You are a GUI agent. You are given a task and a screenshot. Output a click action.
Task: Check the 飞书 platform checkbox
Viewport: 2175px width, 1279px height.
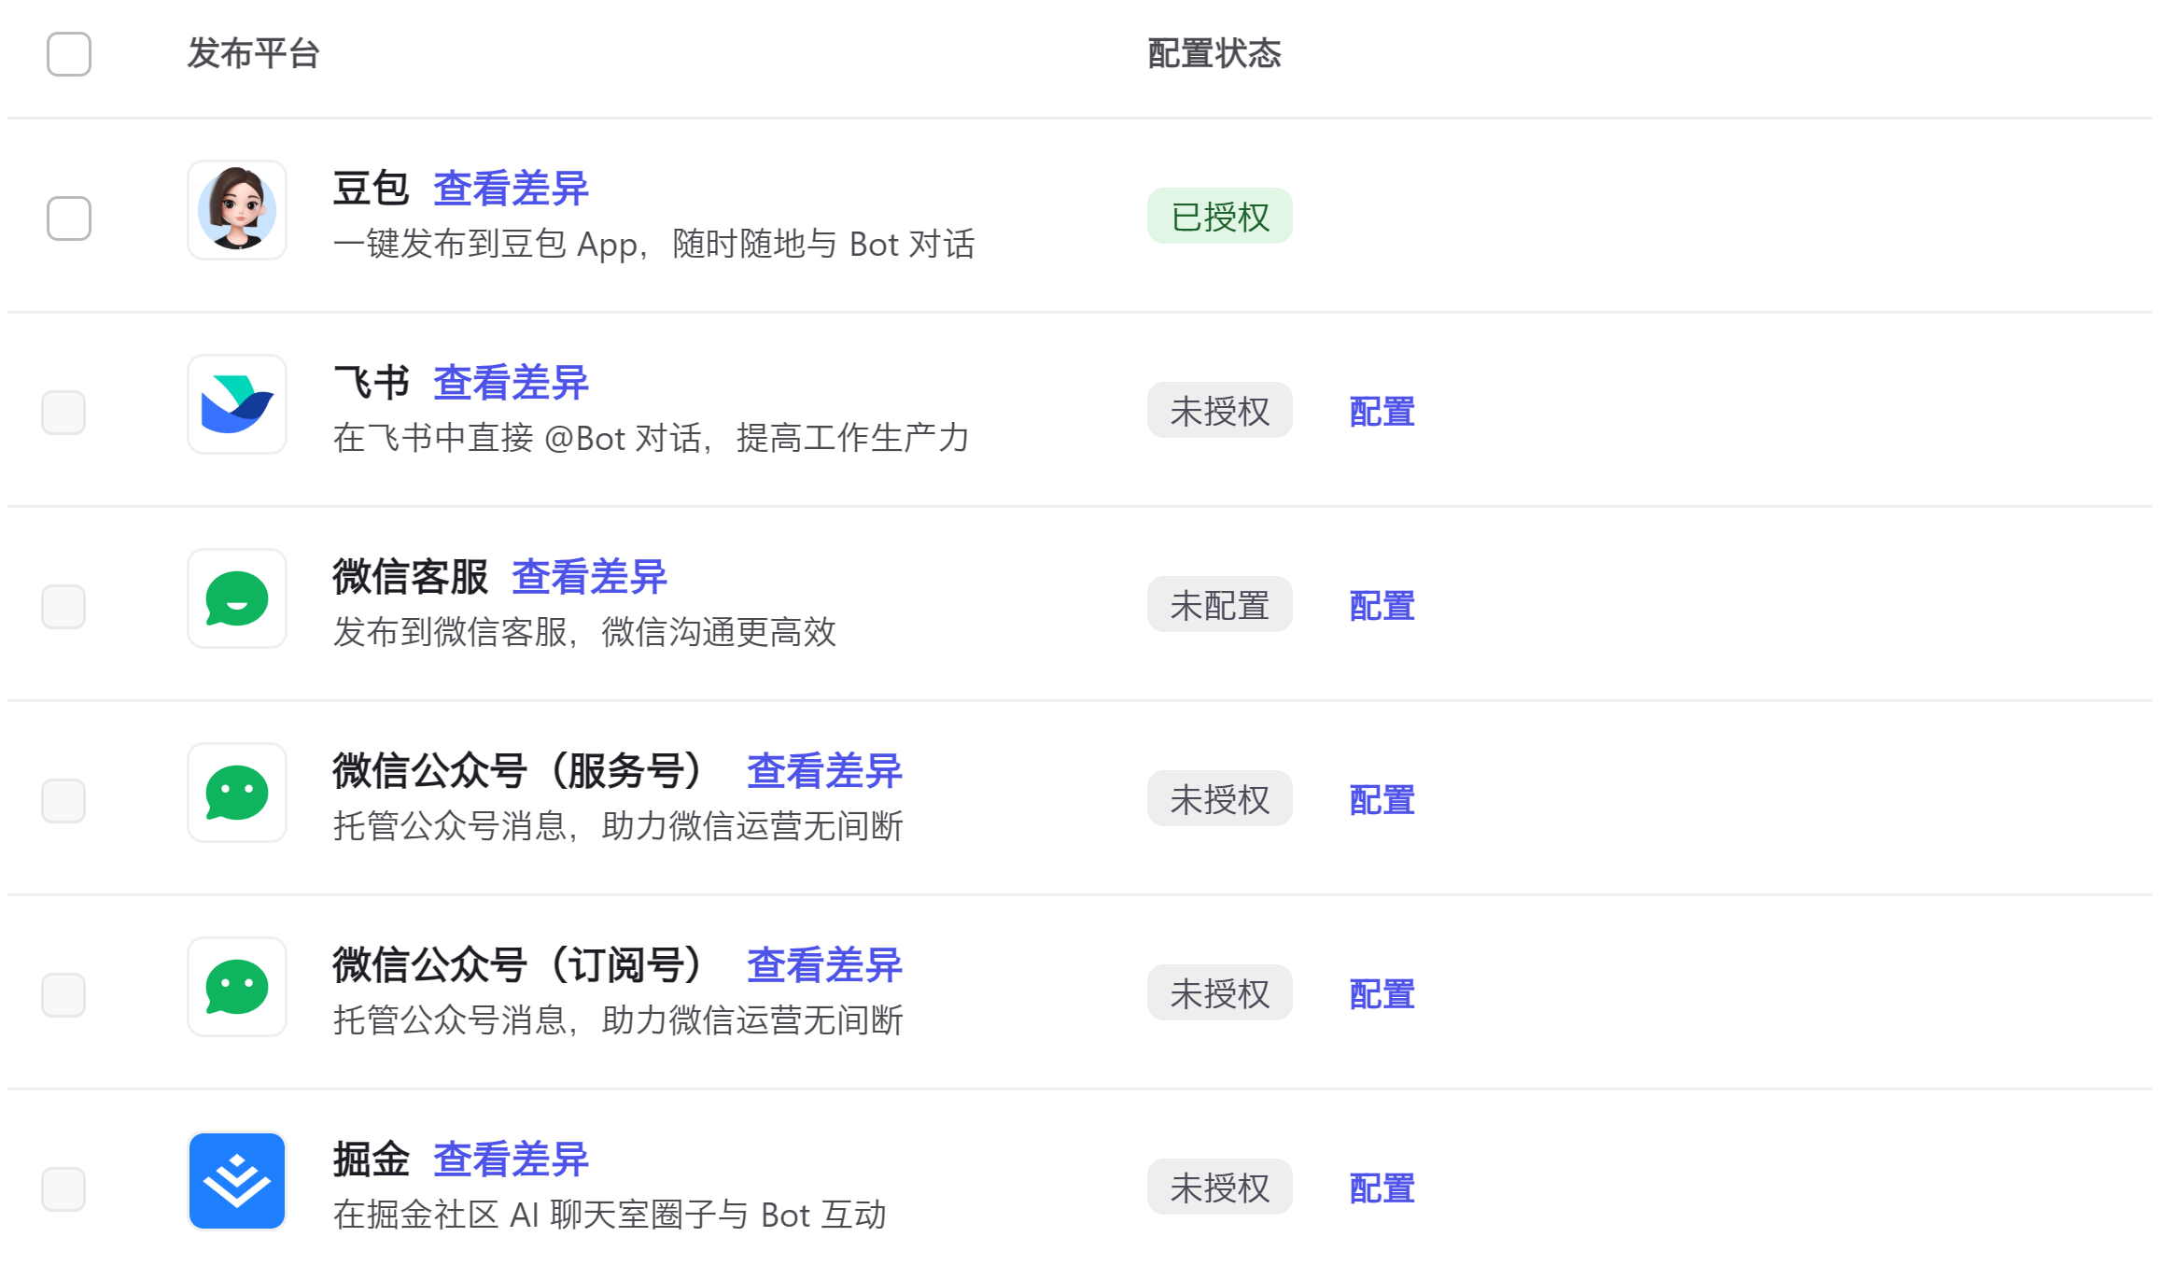click(x=63, y=413)
